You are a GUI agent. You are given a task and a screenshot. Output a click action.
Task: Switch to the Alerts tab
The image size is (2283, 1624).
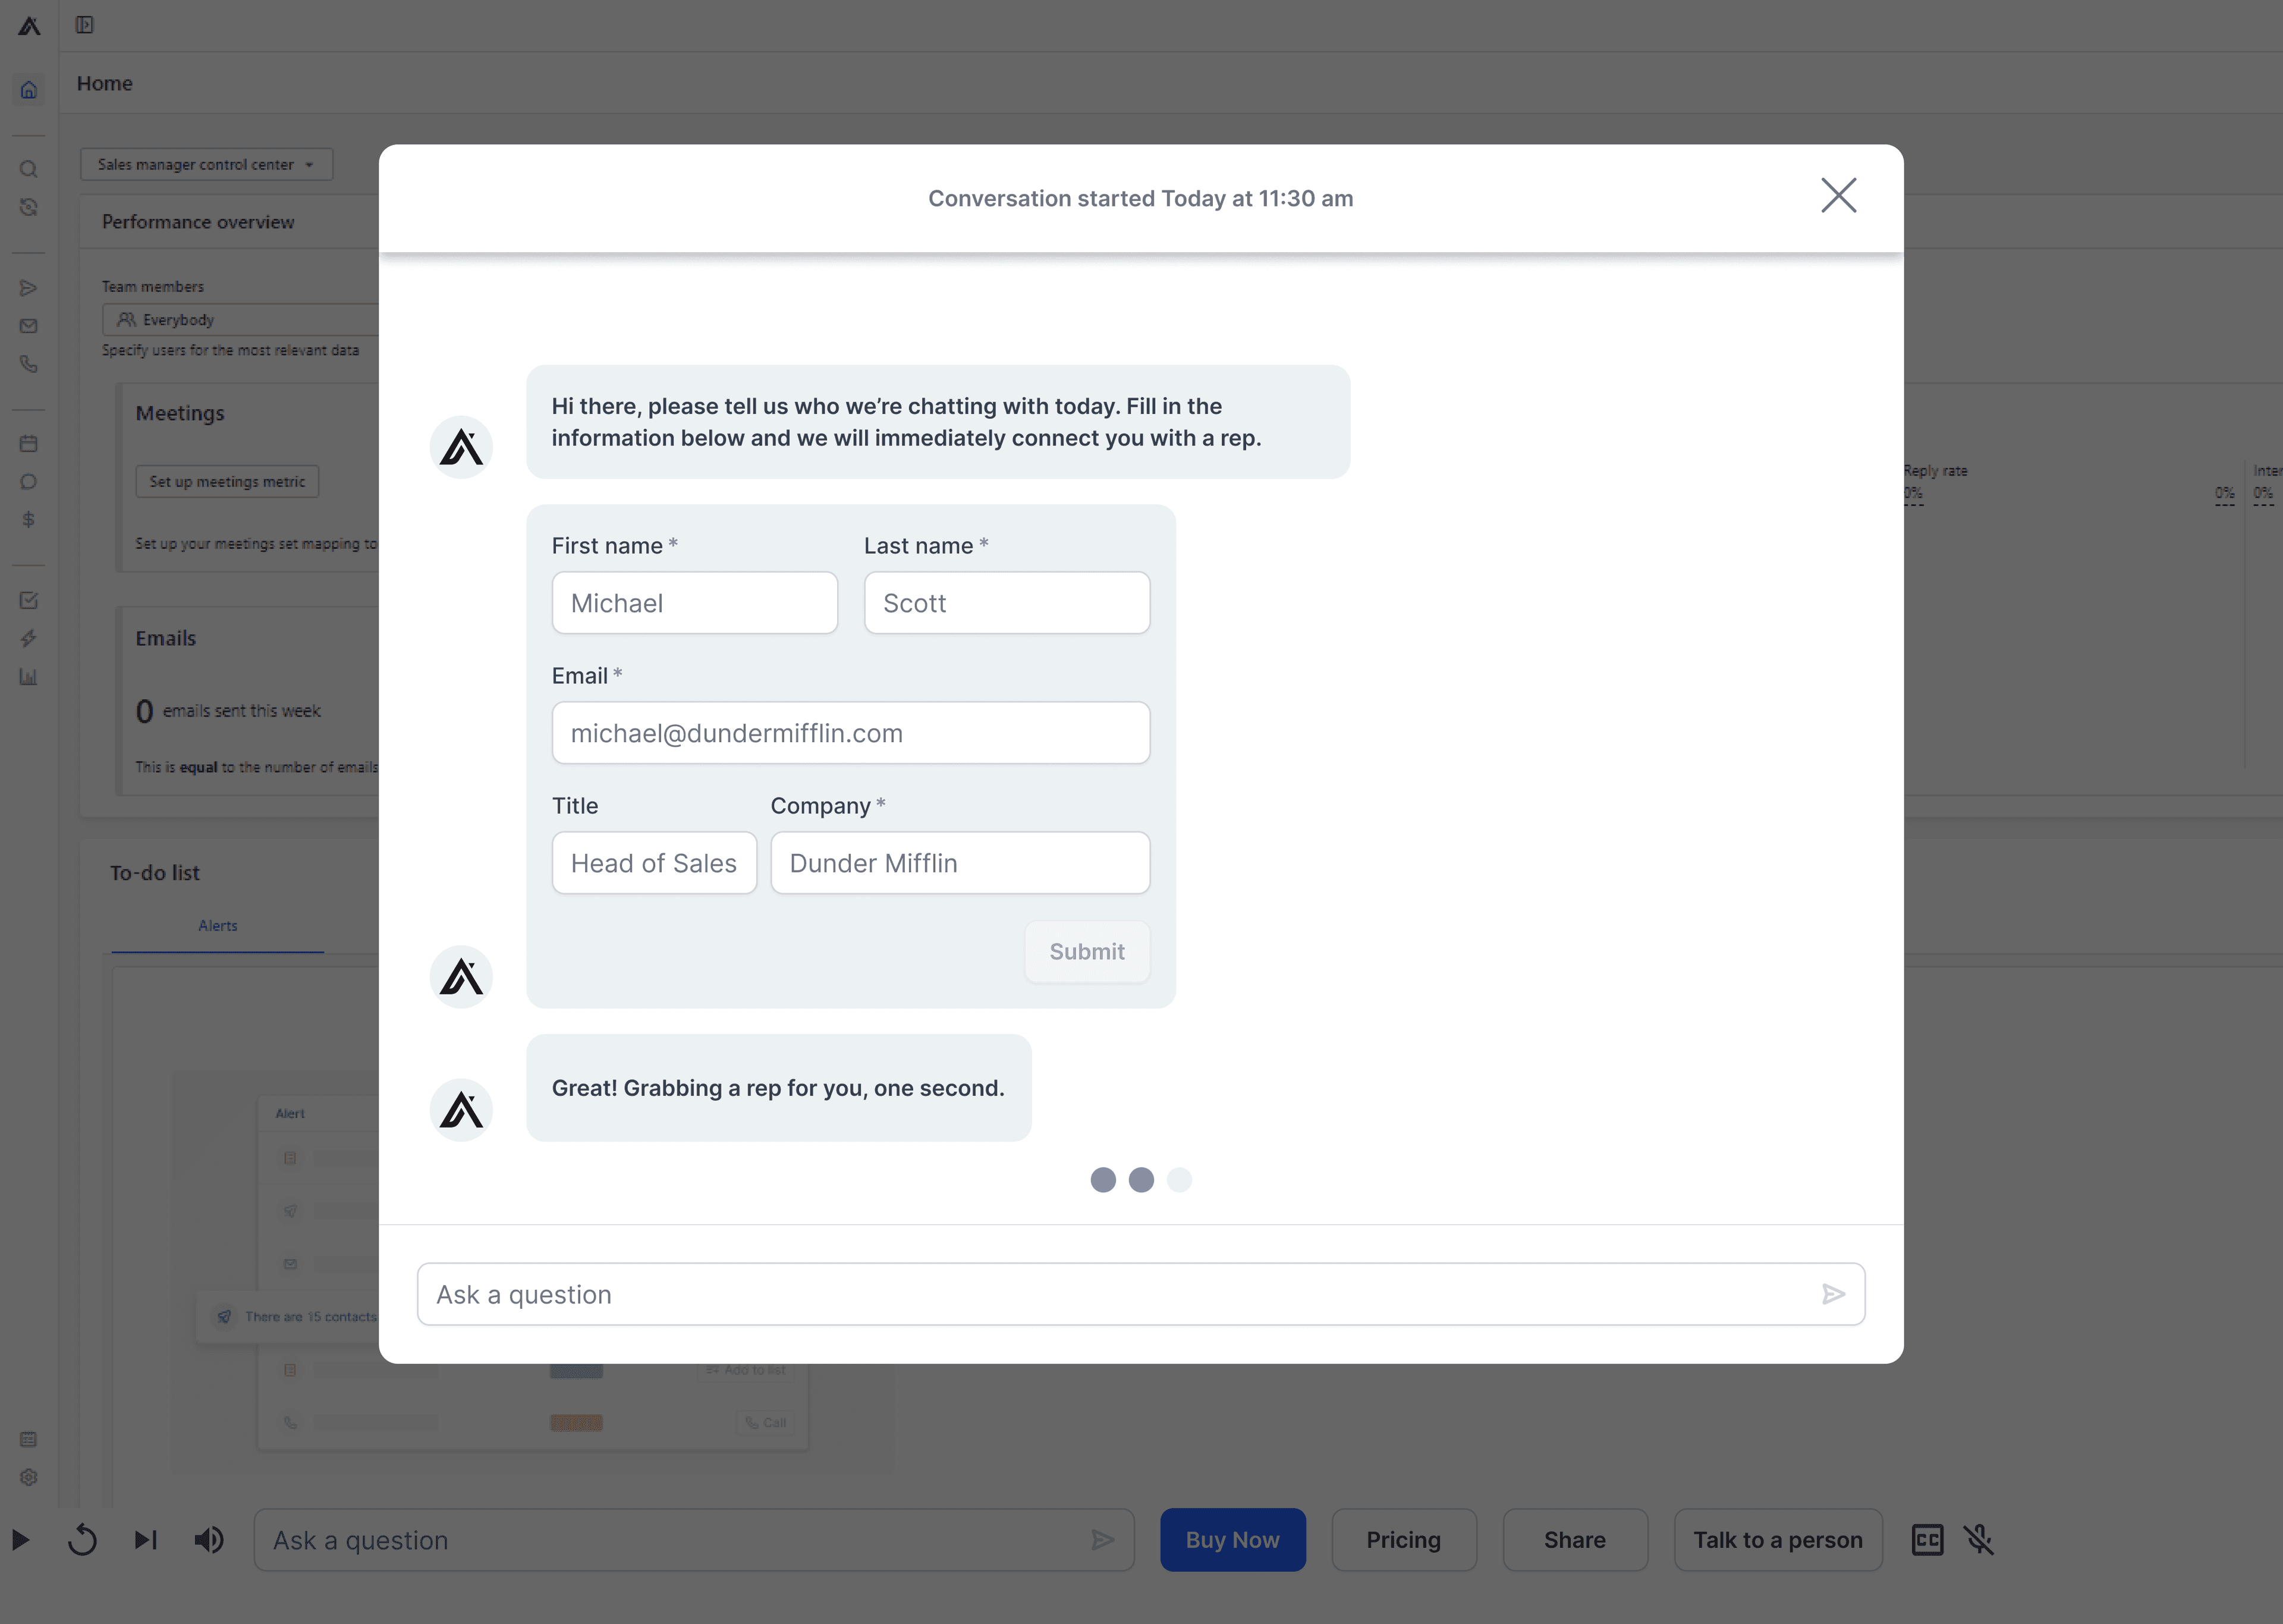218,926
